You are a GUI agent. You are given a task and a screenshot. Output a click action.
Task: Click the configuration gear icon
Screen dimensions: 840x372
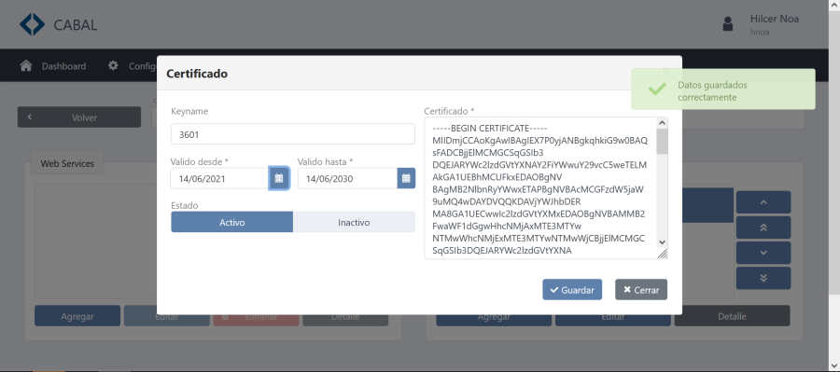click(113, 66)
